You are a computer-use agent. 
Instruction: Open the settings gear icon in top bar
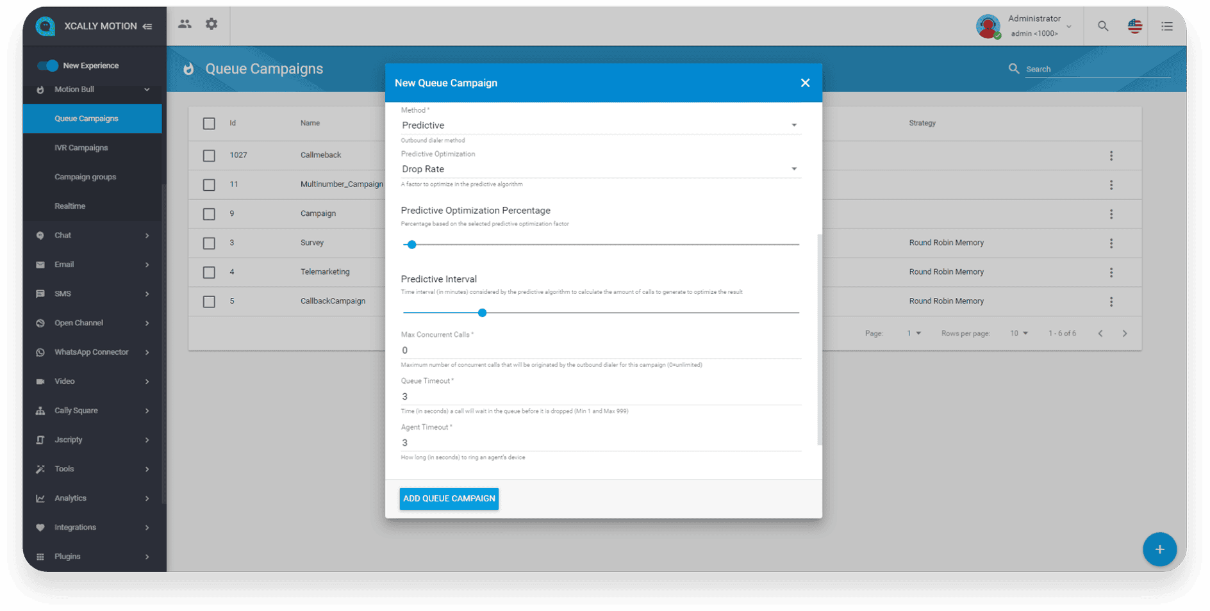point(211,24)
